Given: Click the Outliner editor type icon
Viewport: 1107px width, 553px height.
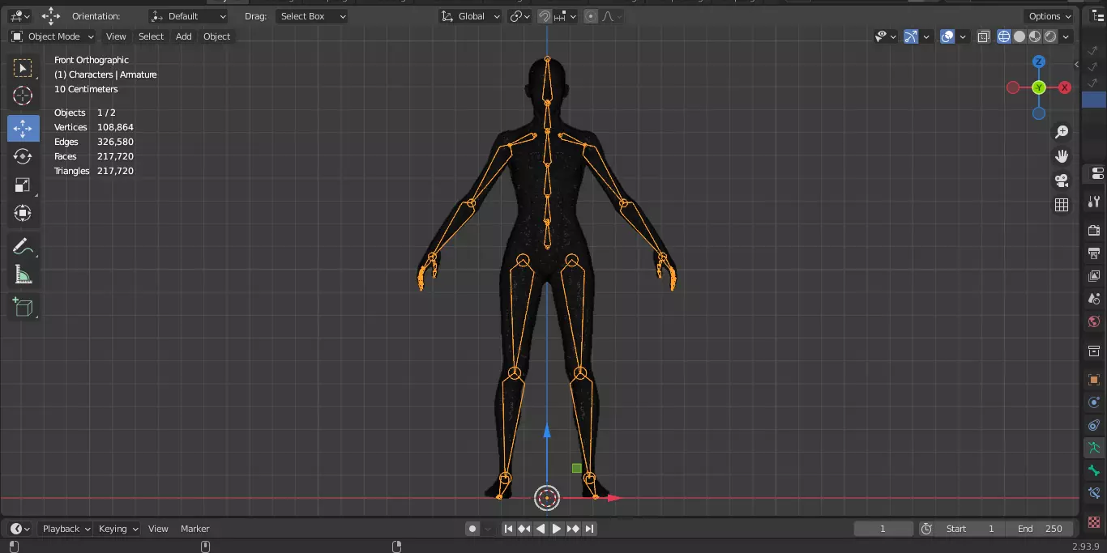Looking at the screenshot, I should (x=1098, y=16).
